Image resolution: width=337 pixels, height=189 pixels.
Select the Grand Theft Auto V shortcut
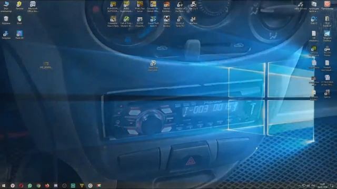[153, 21]
